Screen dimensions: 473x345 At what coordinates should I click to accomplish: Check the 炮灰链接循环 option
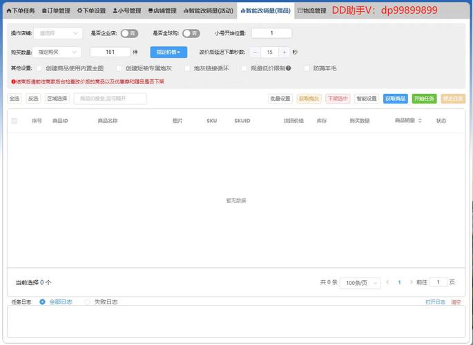pyautogui.click(x=187, y=68)
